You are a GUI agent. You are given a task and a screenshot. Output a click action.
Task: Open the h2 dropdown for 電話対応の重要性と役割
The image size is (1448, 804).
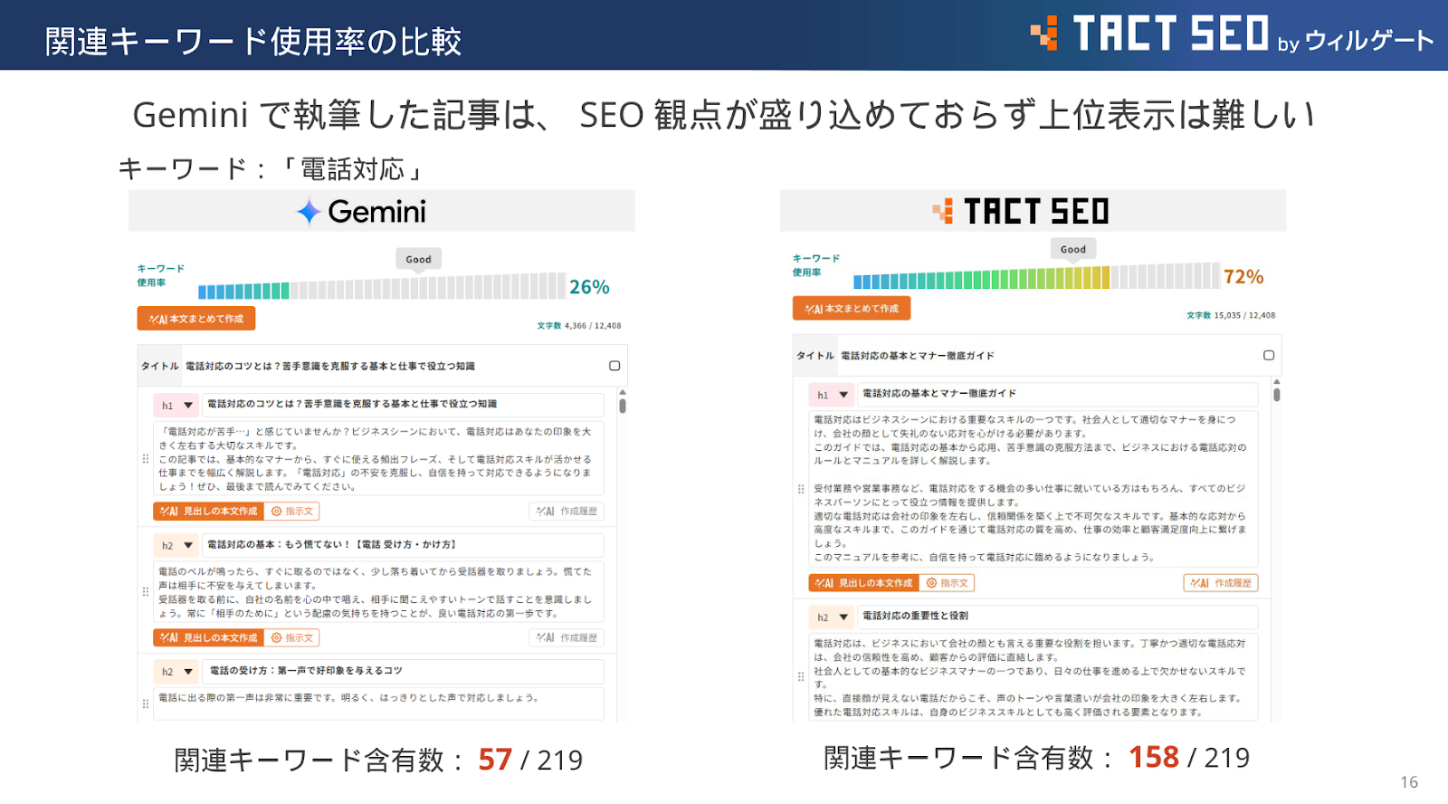click(843, 617)
